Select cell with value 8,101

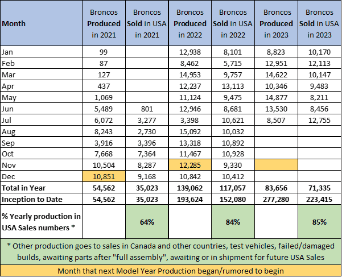(233, 52)
